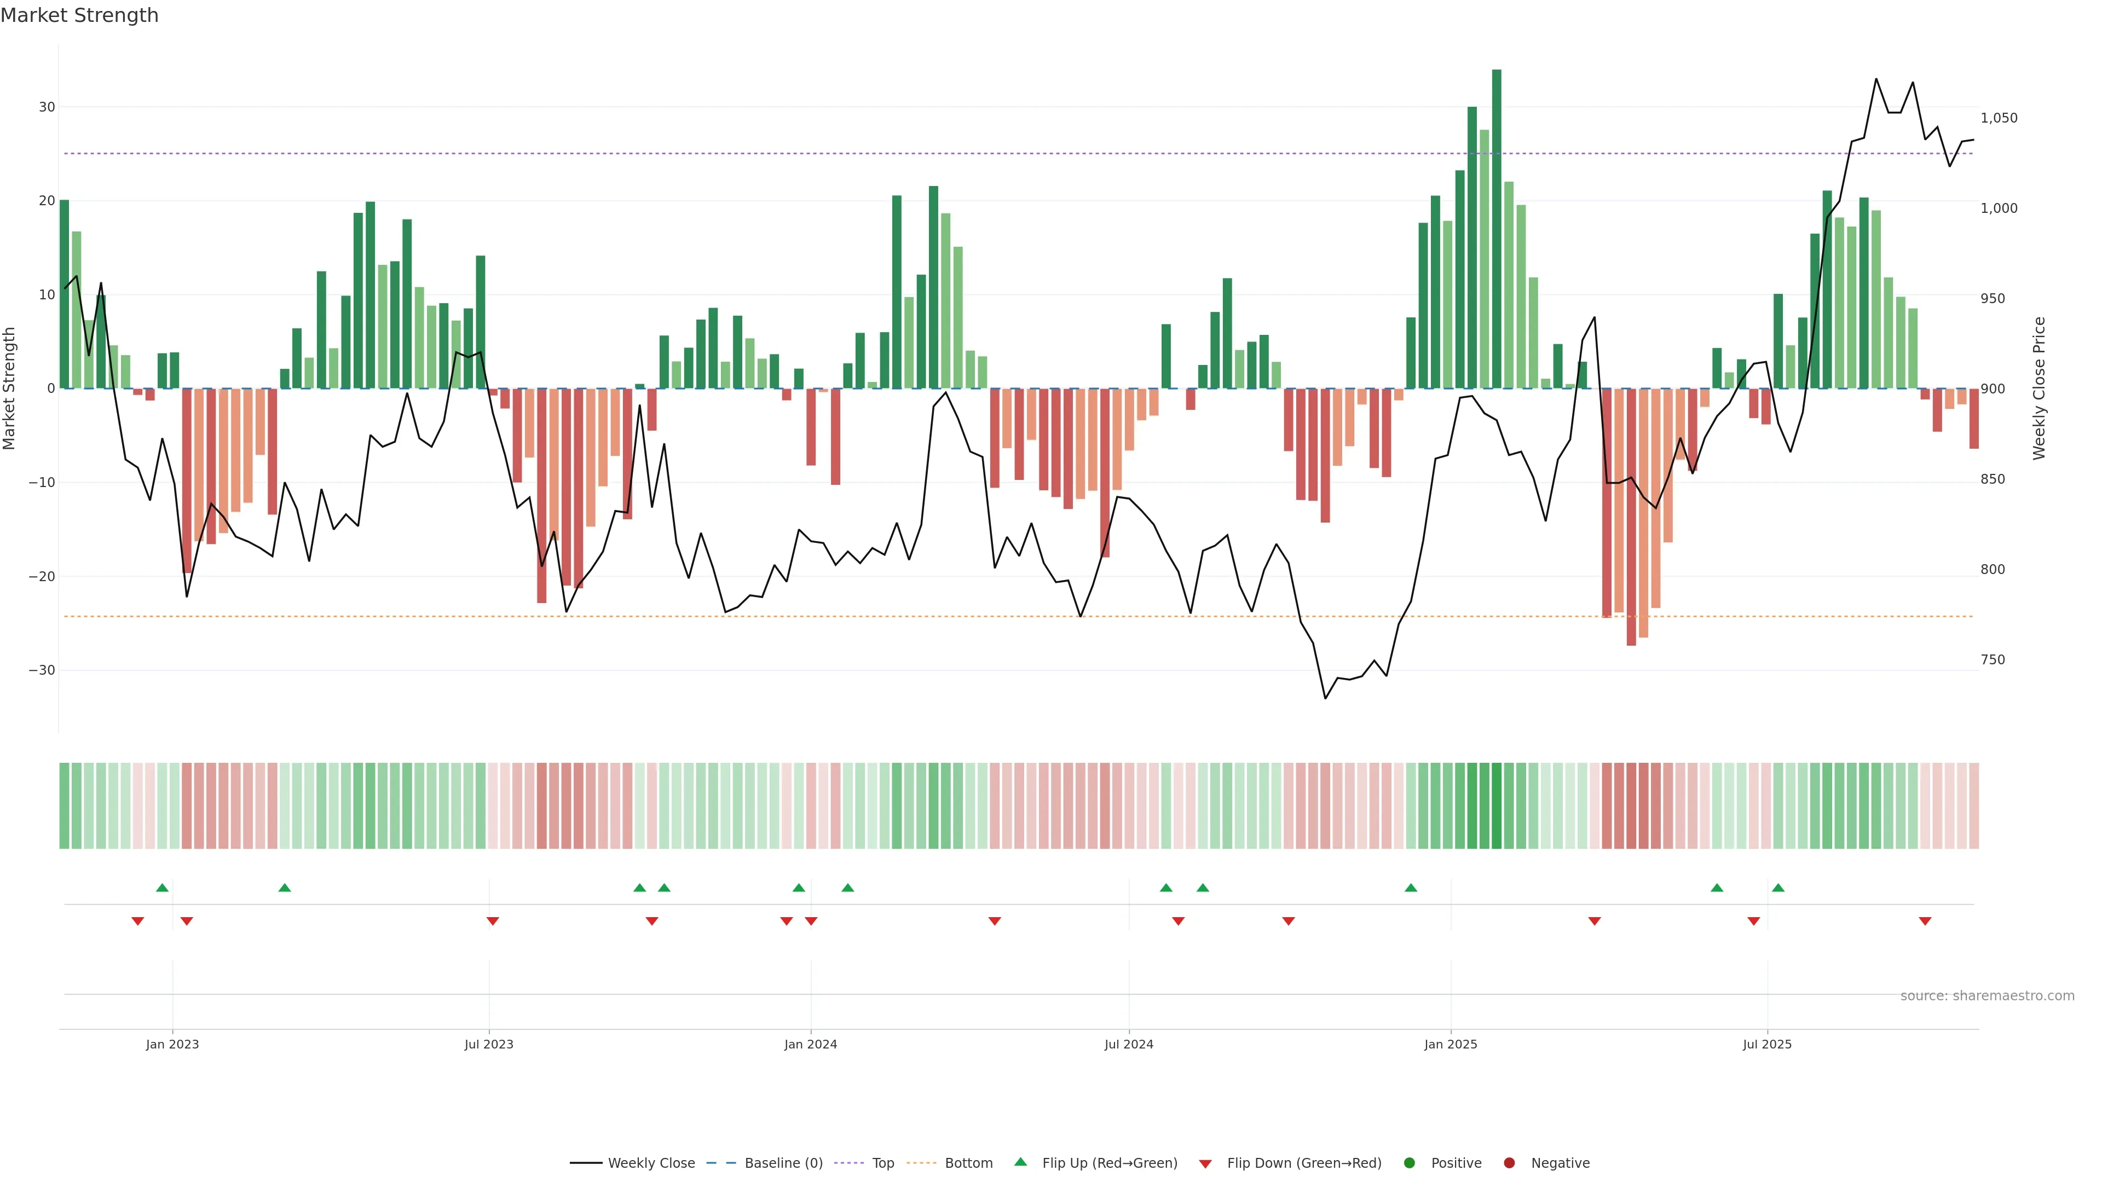This screenshot has width=2102, height=1182.
Task: Click the last red flip-down marker
Action: pyautogui.click(x=1925, y=921)
